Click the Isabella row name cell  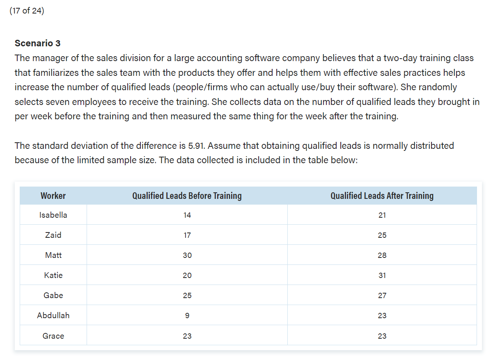[x=53, y=215]
